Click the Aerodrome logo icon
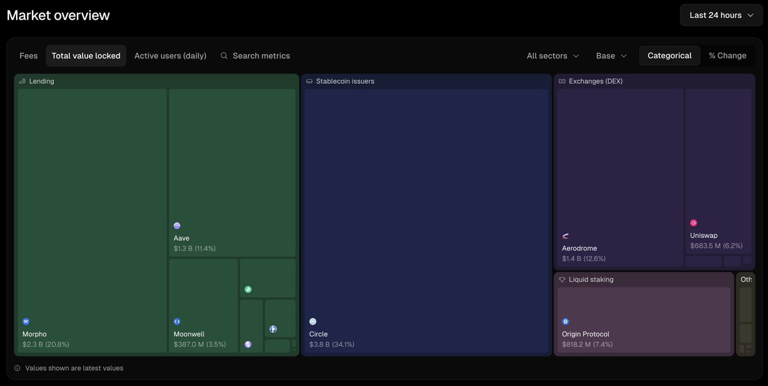Screen dimensions: 768x386 (566, 236)
